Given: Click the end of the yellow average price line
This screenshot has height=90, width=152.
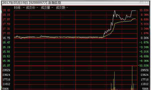Looking at the screenshot, I should point(135,18).
